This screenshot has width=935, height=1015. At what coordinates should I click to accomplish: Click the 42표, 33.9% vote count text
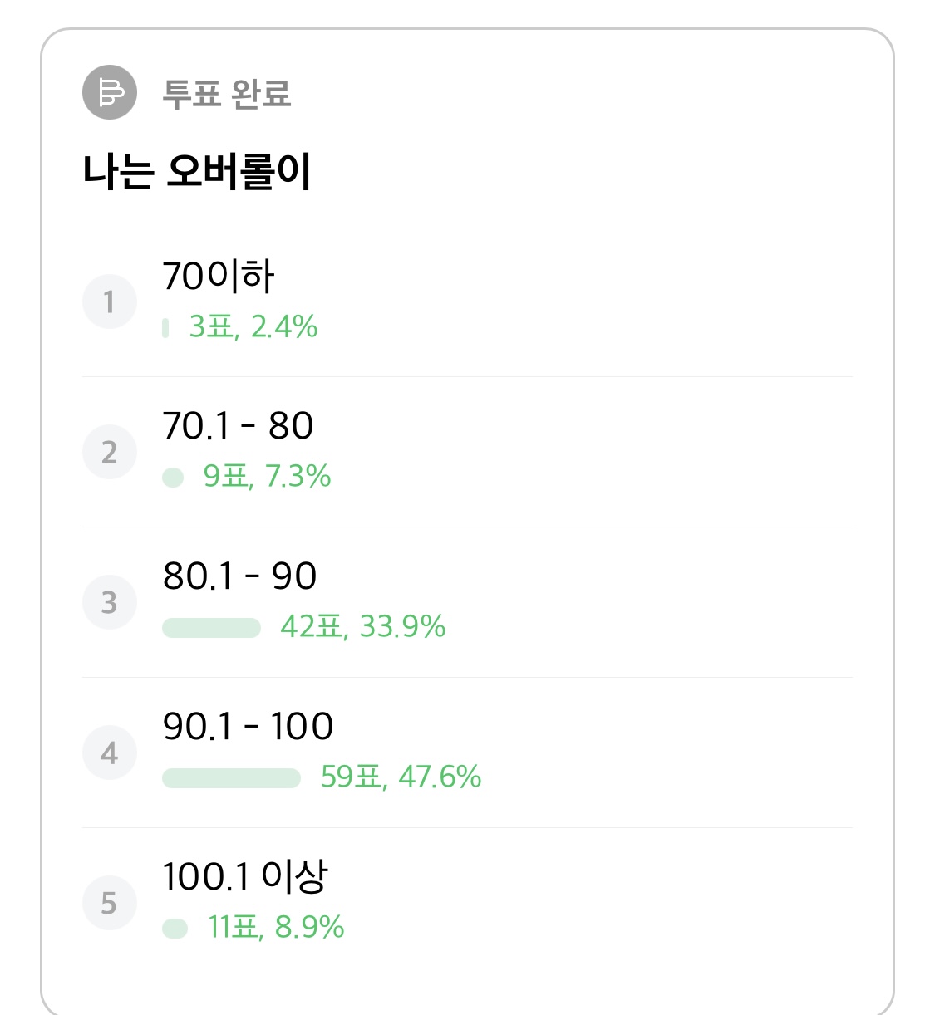363,626
